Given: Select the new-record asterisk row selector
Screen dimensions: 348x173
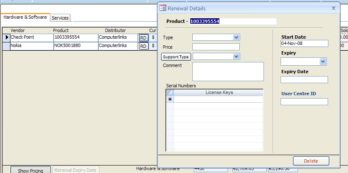Looking at the screenshot, I should click(x=170, y=99).
